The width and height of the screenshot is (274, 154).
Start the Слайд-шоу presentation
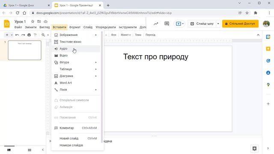pos(202,24)
